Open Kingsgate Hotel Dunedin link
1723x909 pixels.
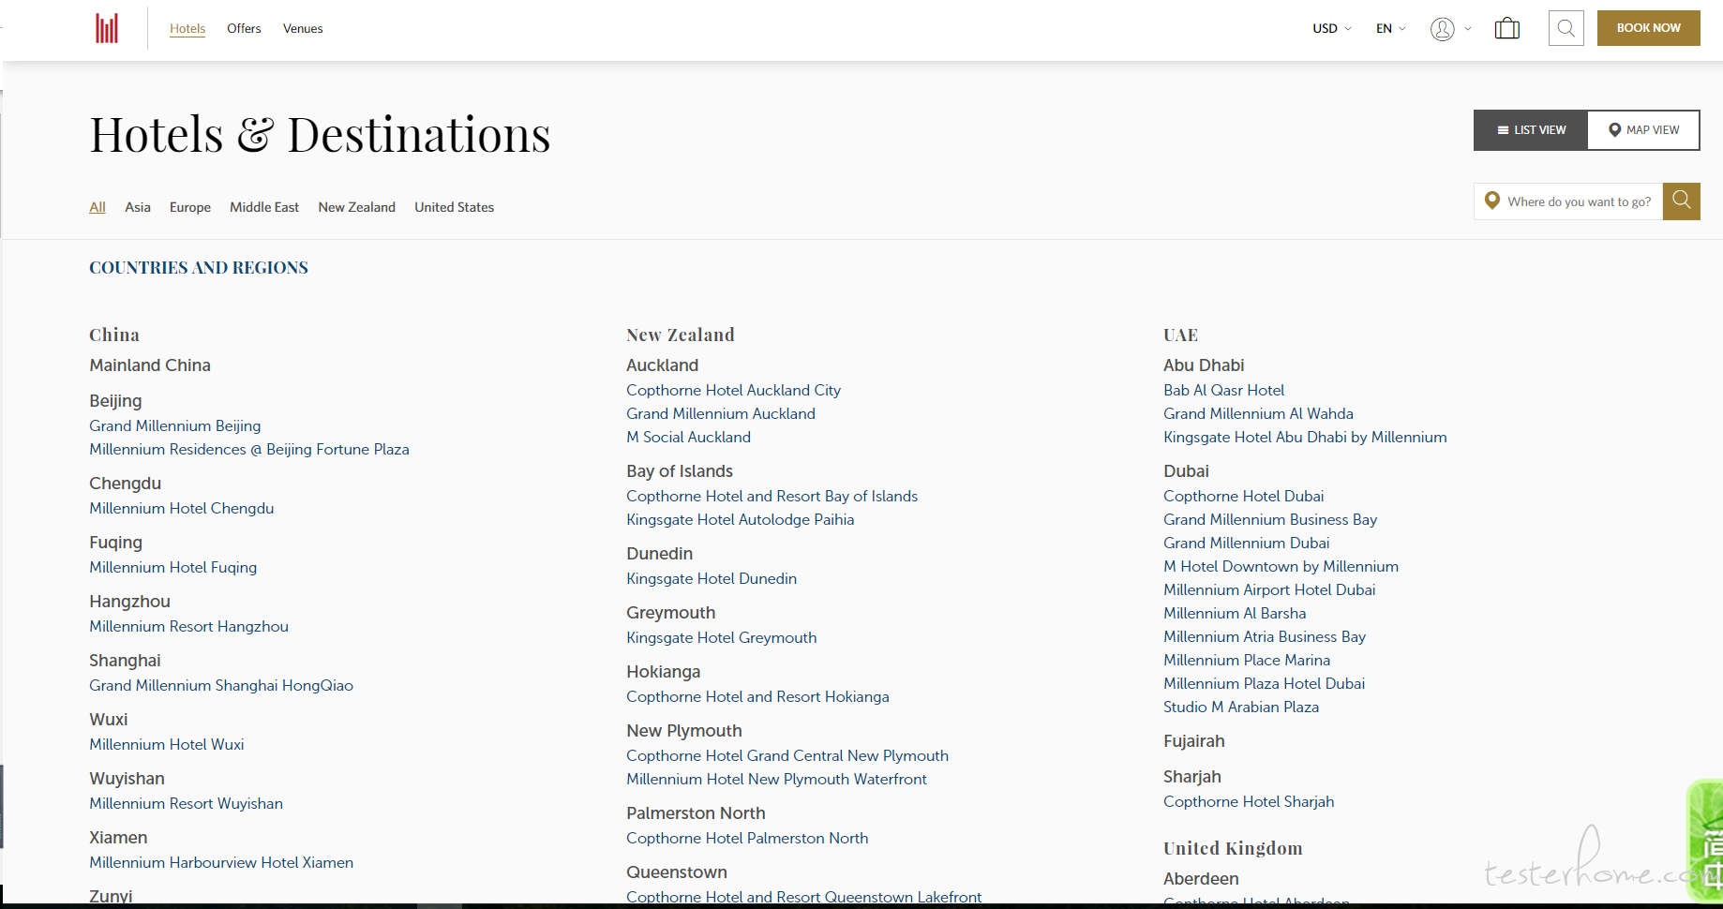tap(712, 578)
